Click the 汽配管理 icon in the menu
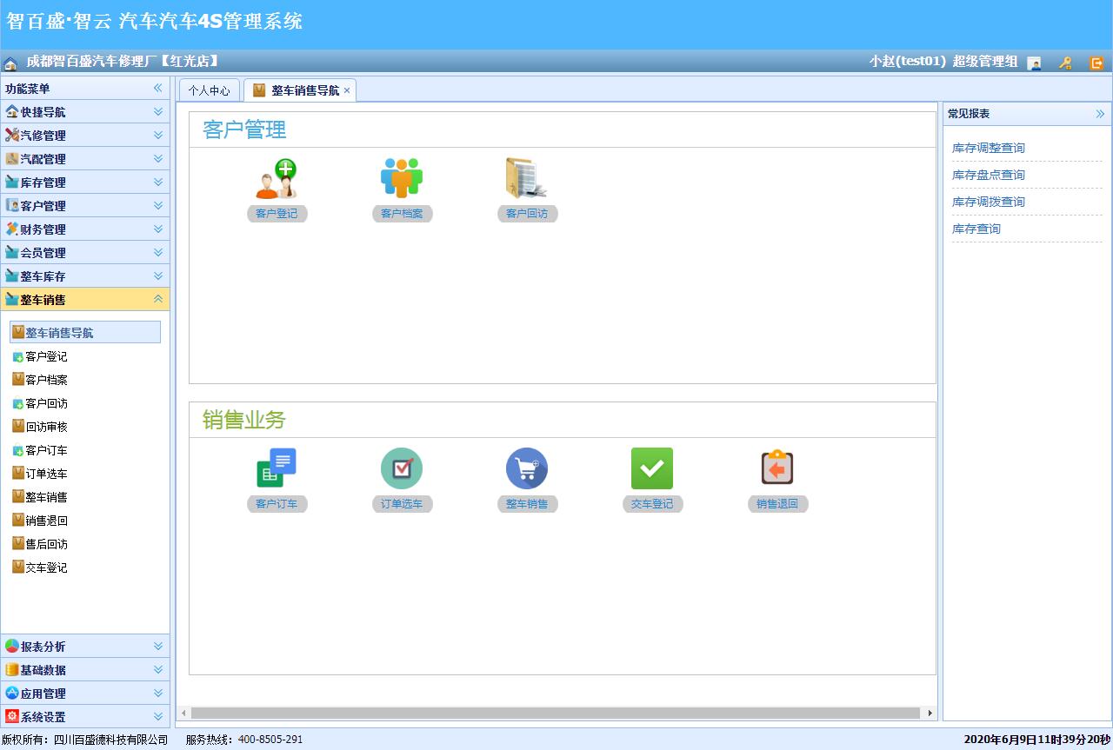The width and height of the screenshot is (1113, 750). [12, 158]
